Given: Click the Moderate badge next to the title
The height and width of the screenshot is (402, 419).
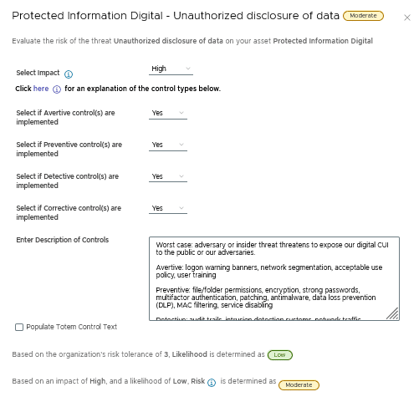Looking at the screenshot, I should pos(363,16).
